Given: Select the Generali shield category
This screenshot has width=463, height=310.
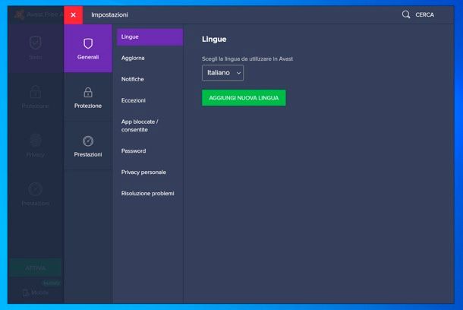Looking at the screenshot, I should [88, 49].
